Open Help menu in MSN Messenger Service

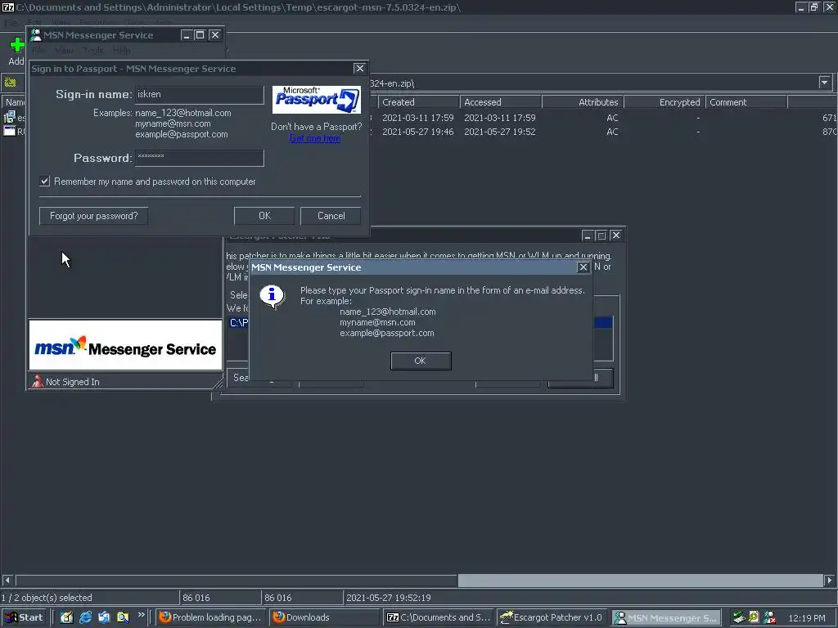(x=122, y=50)
